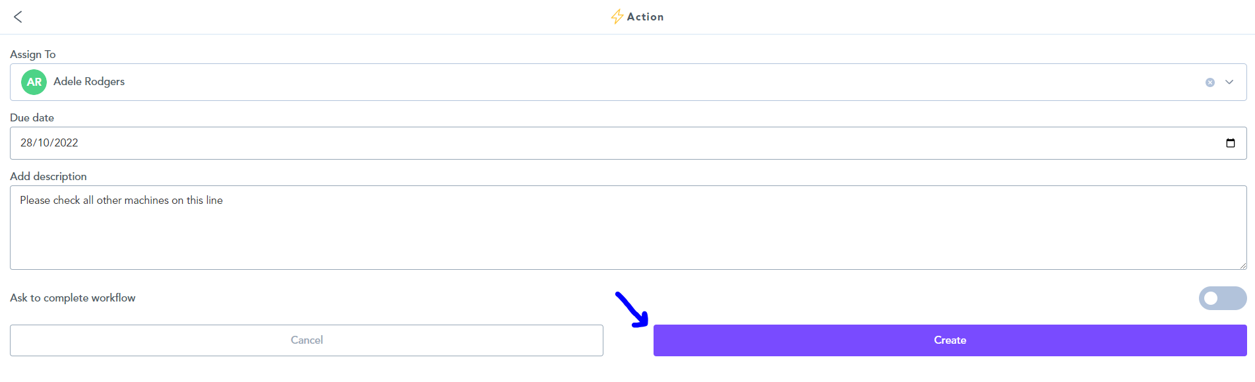
Task: Open the calendar picker icon
Action: point(1230,143)
